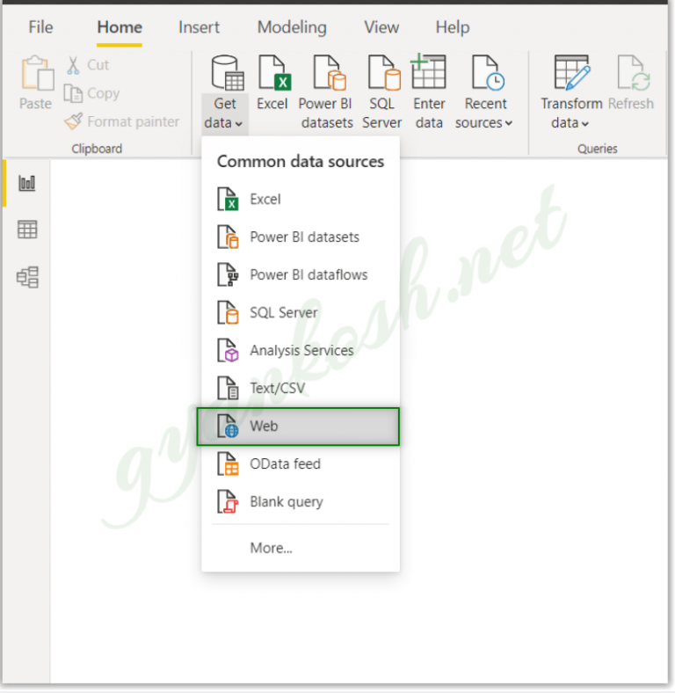
Task: Select OData feed data source
Action: (285, 463)
